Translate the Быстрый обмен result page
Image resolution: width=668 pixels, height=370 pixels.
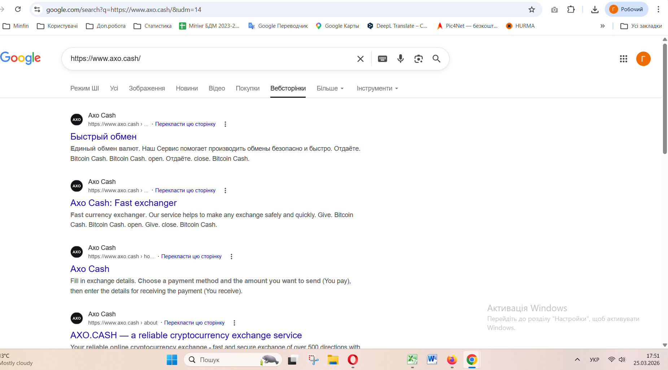click(x=185, y=124)
